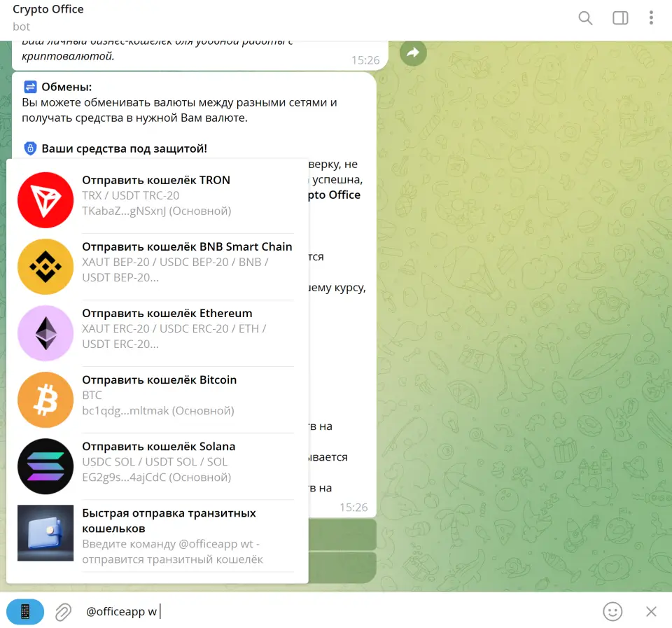Toggle the right sidebar panel icon

(x=620, y=18)
